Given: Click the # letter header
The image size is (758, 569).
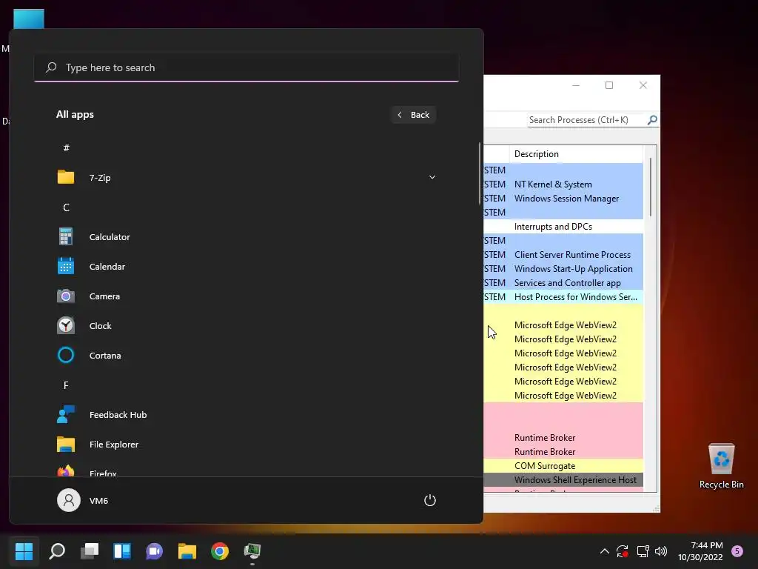Looking at the screenshot, I should pyautogui.click(x=66, y=147).
